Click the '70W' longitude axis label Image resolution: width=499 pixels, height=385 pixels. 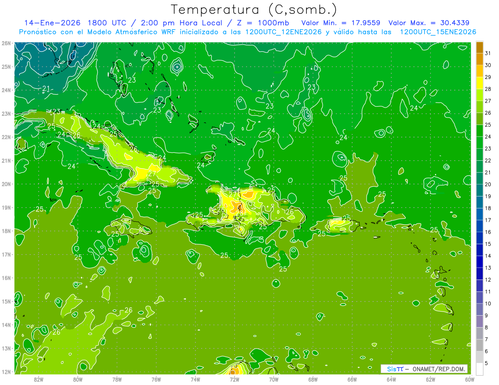click(x=274, y=380)
